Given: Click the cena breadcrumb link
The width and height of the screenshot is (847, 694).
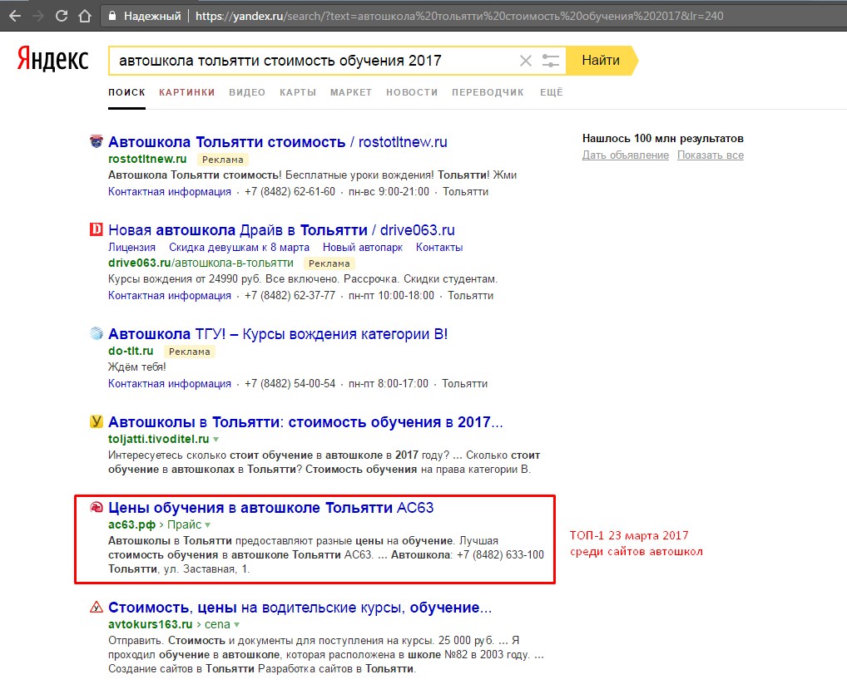Looking at the screenshot, I should pyautogui.click(x=217, y=624).
